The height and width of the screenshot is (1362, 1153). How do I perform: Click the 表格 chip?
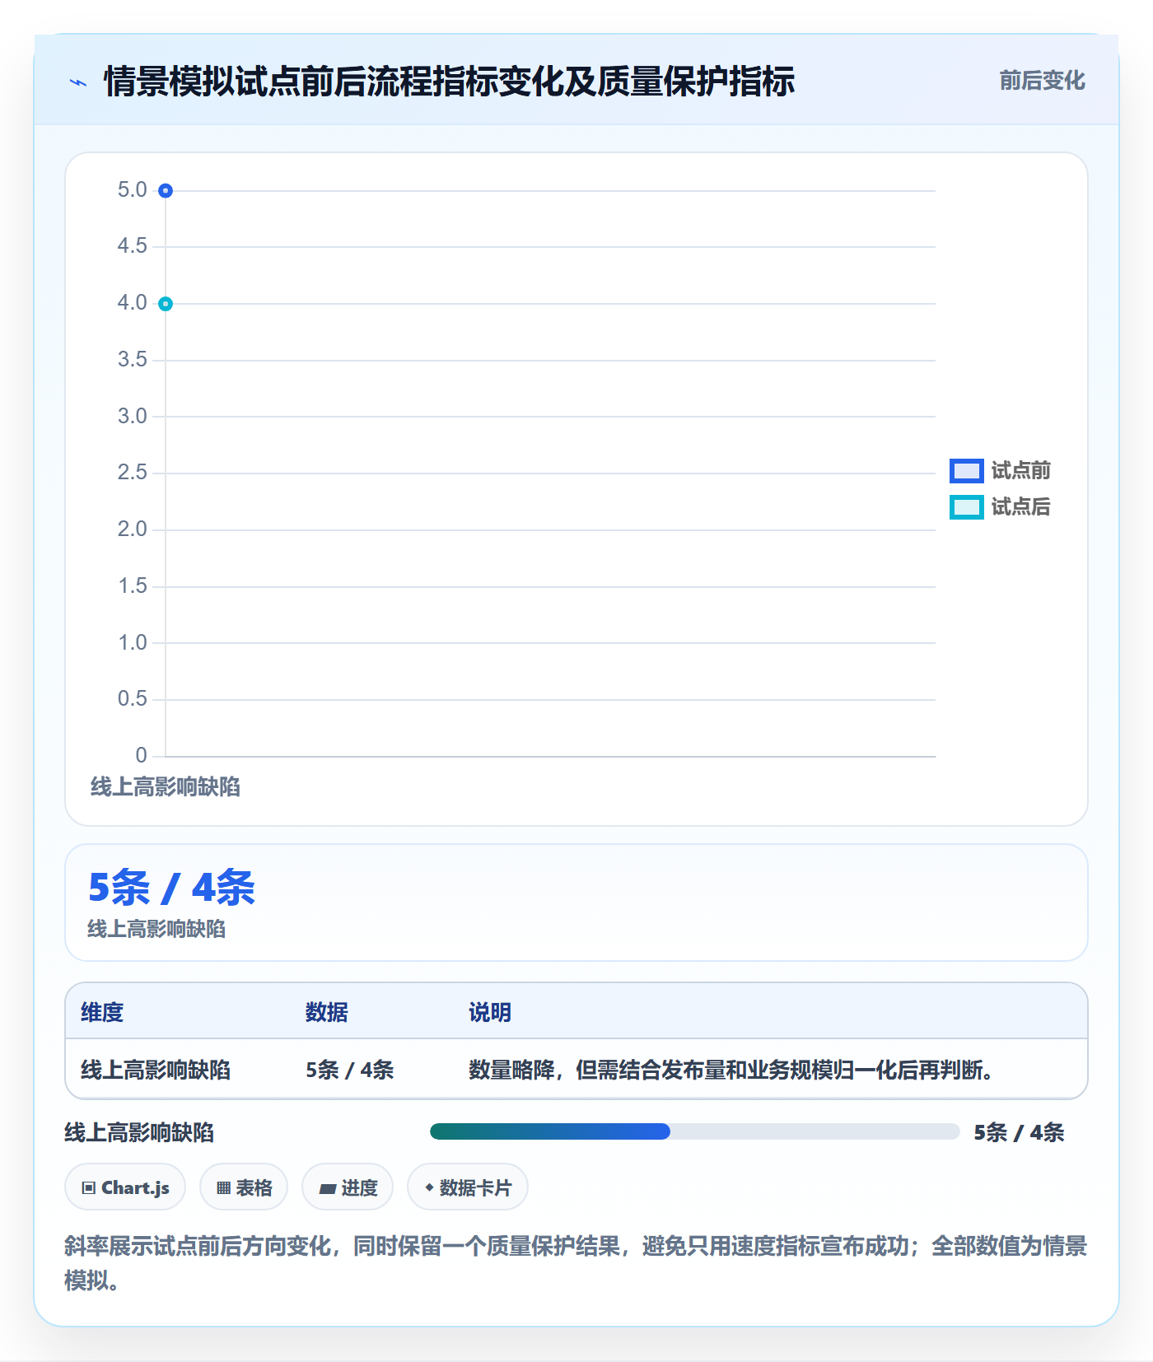pyautogui.click(x=244, y=1187)
